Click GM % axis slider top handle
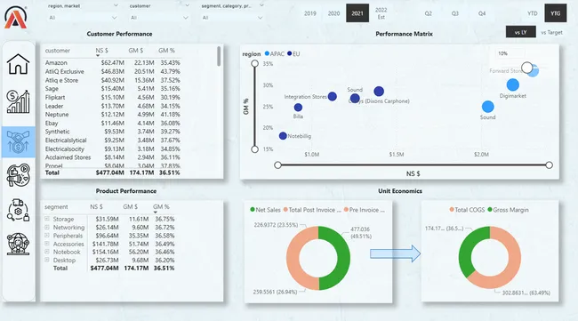Viewport: 578px width, 321px height. coord(254,64)
